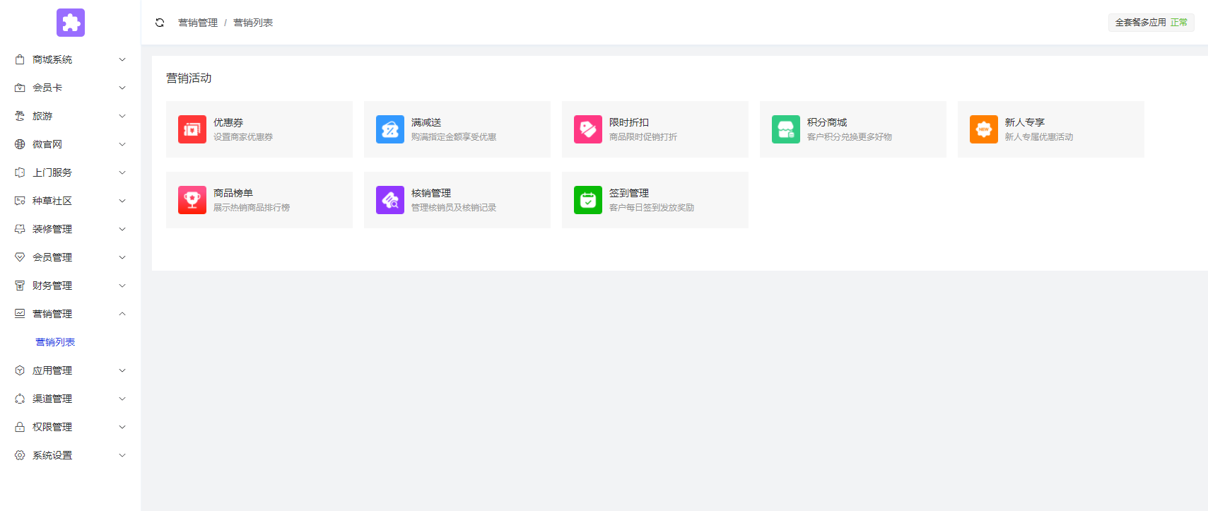Click 营销列表 in the breadcrumb
Screen dimensions: 1208x511
pyautogui.click(x=253, y=23)
